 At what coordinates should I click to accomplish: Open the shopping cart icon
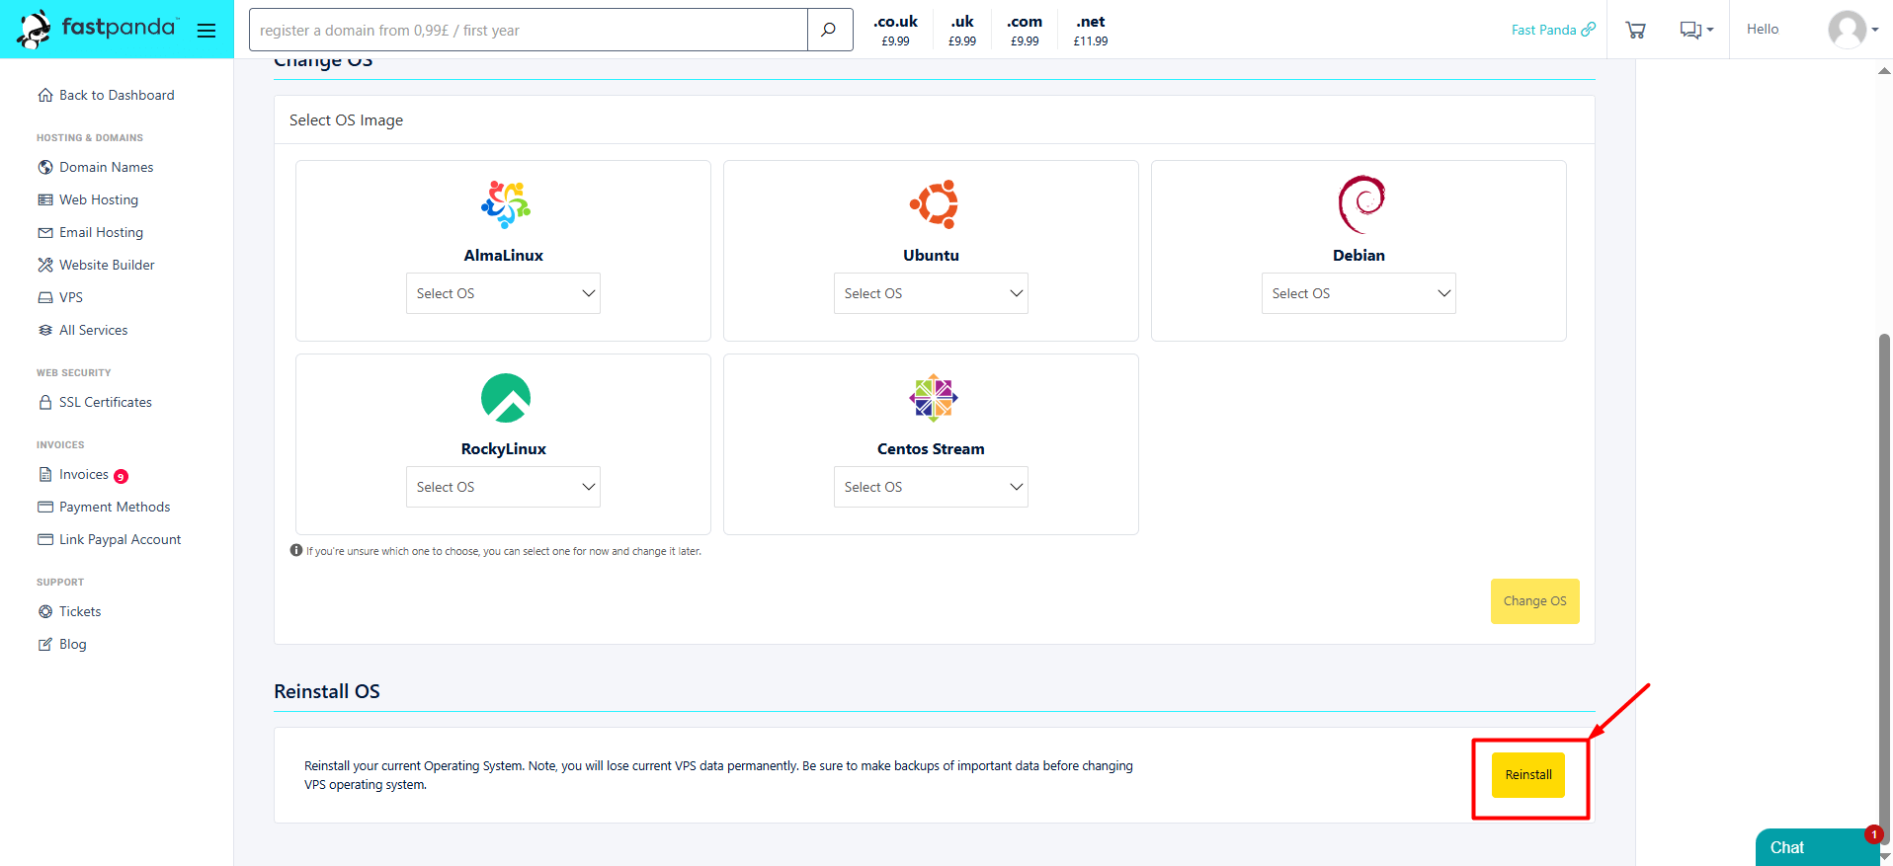(x=1635, y=30)
